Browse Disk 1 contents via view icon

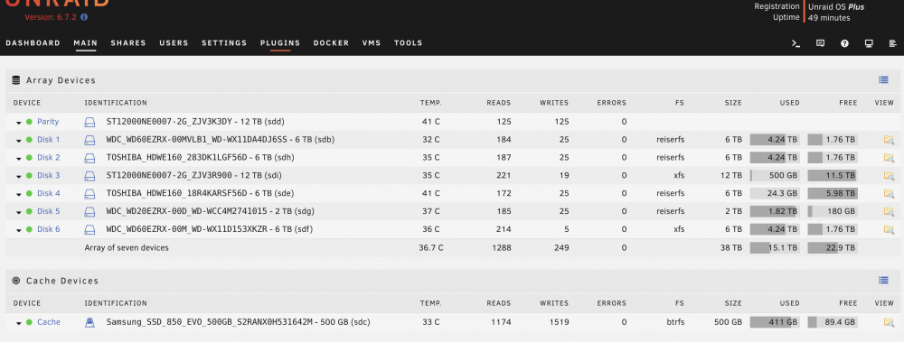tap(889, 140)
